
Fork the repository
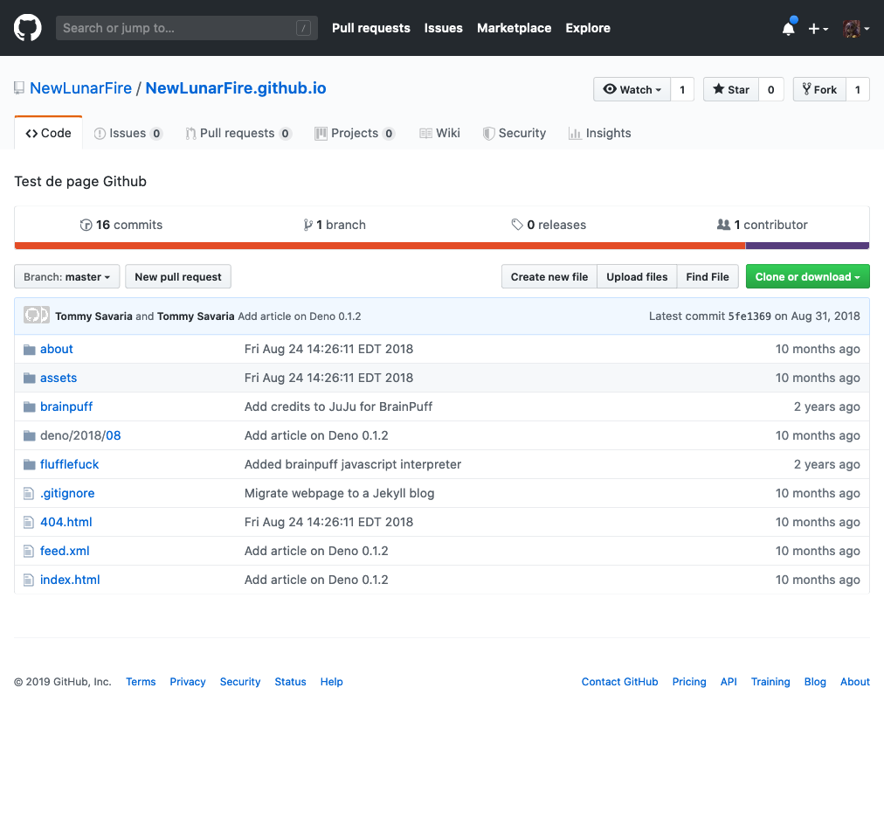819,89
